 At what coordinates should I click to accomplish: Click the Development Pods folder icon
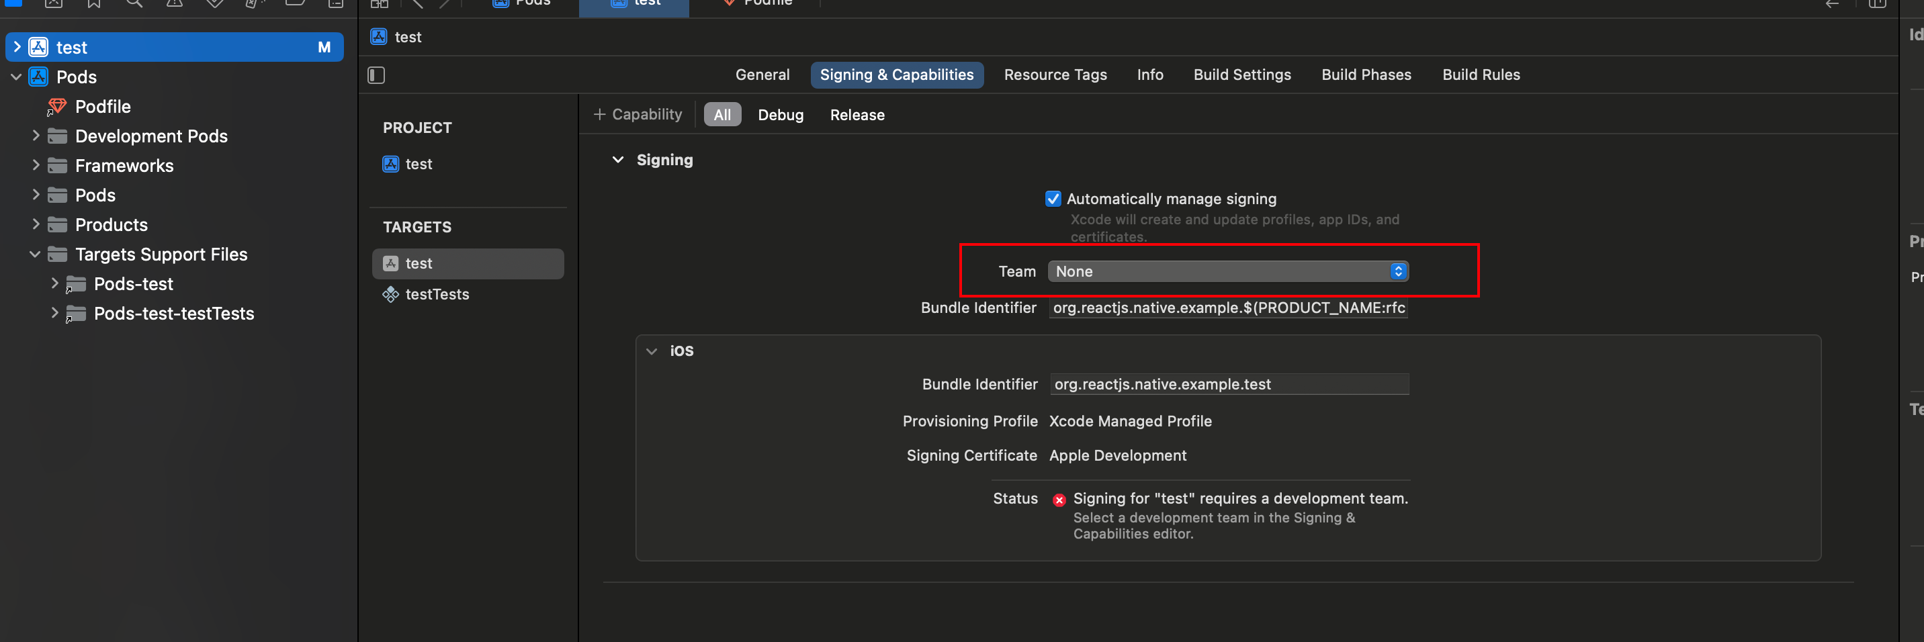point(58,136)
